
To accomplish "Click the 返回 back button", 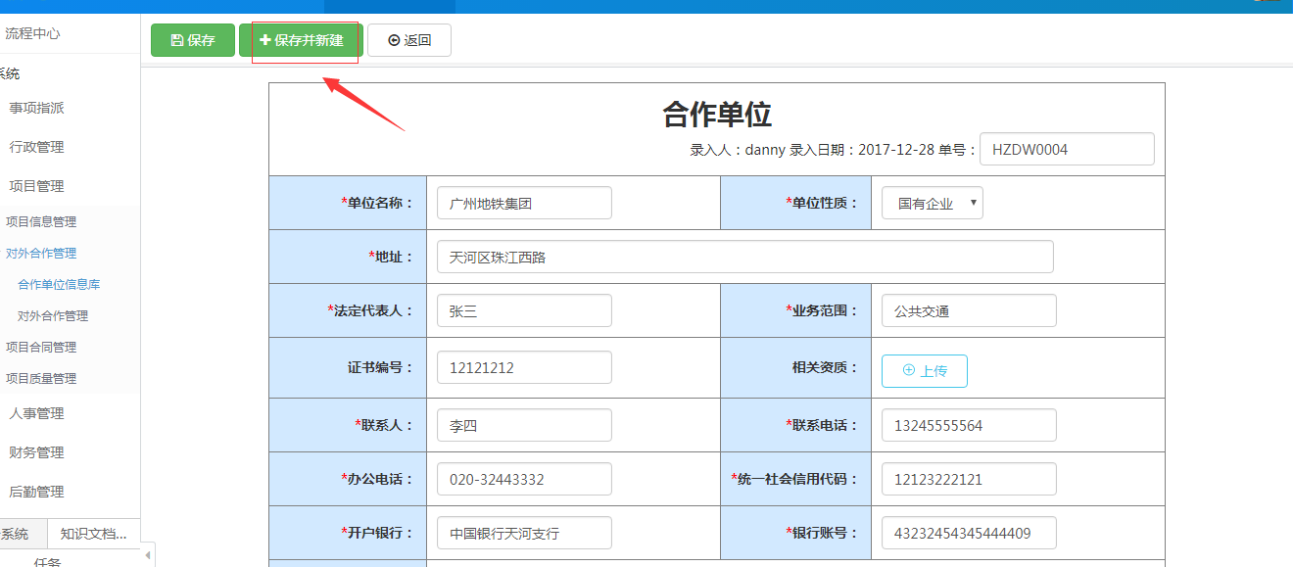I will tap(408, 40).
